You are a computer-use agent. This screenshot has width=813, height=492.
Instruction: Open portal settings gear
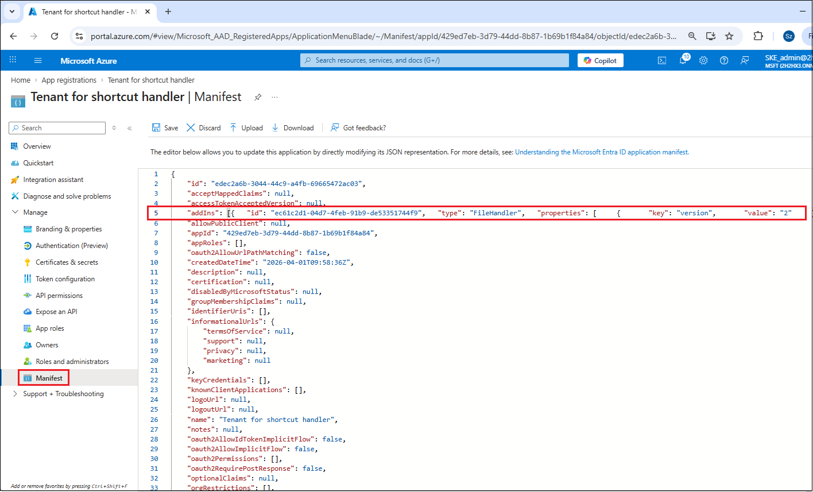click(703, 60)
